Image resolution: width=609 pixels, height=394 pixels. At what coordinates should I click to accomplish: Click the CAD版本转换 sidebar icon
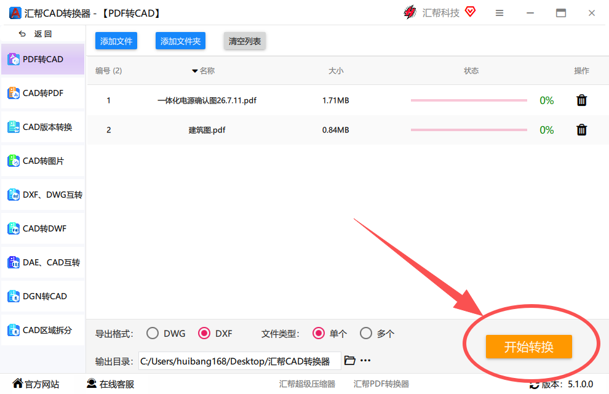14,127
